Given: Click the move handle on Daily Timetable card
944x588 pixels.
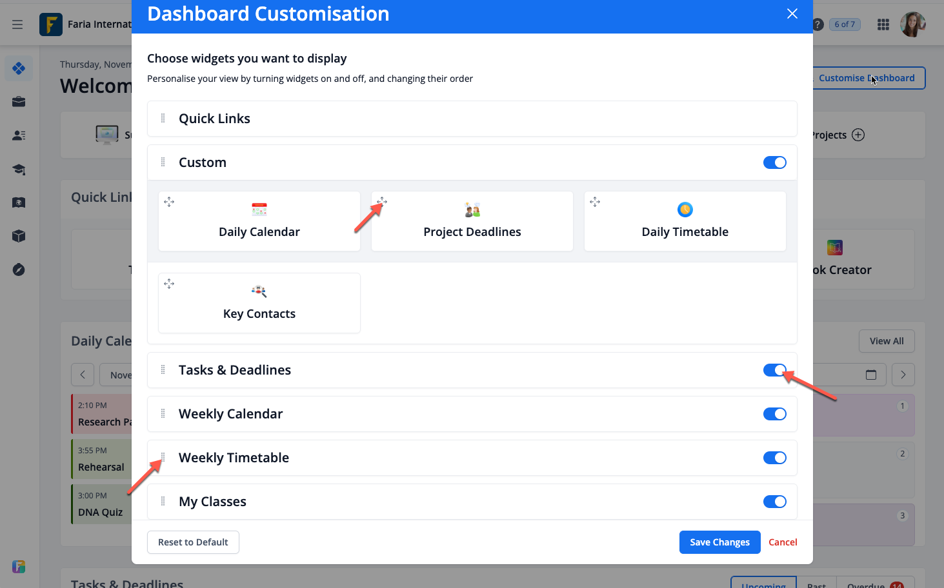Looking at the screenshot, I should [x=595, y=202].
